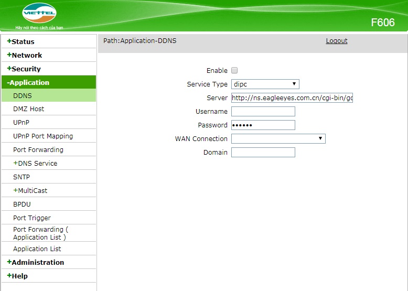Select the DDNS menu item
The width and height of the screenshot is (408, 291).
click(x=49, y=95)
